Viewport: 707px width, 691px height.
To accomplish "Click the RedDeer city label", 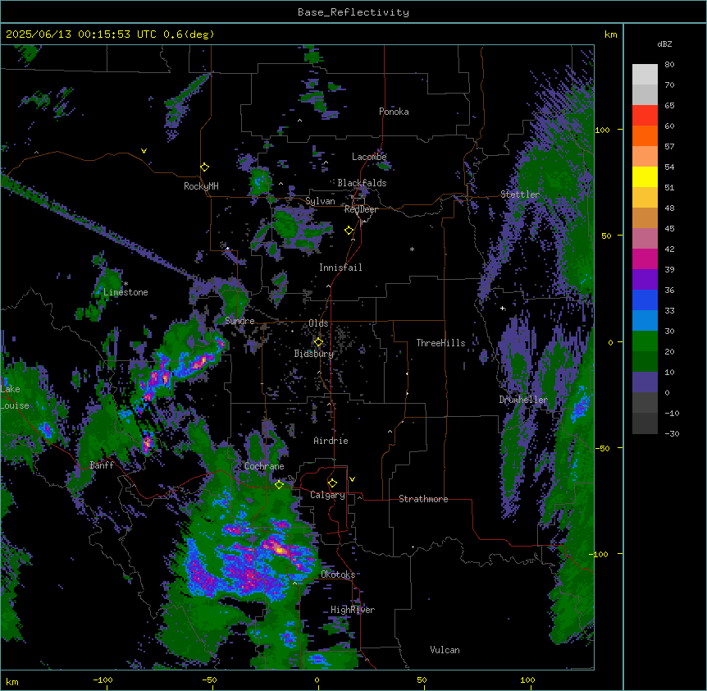I will tap(361, 210).
